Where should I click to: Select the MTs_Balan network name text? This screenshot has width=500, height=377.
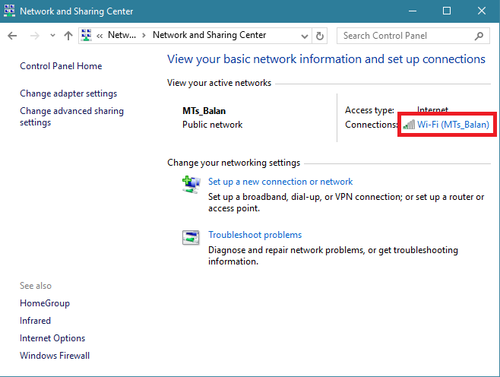click(x=204, y=111)
